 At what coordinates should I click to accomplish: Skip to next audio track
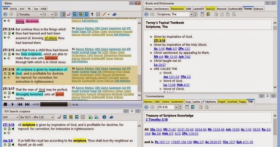click(x=27, y=104)
